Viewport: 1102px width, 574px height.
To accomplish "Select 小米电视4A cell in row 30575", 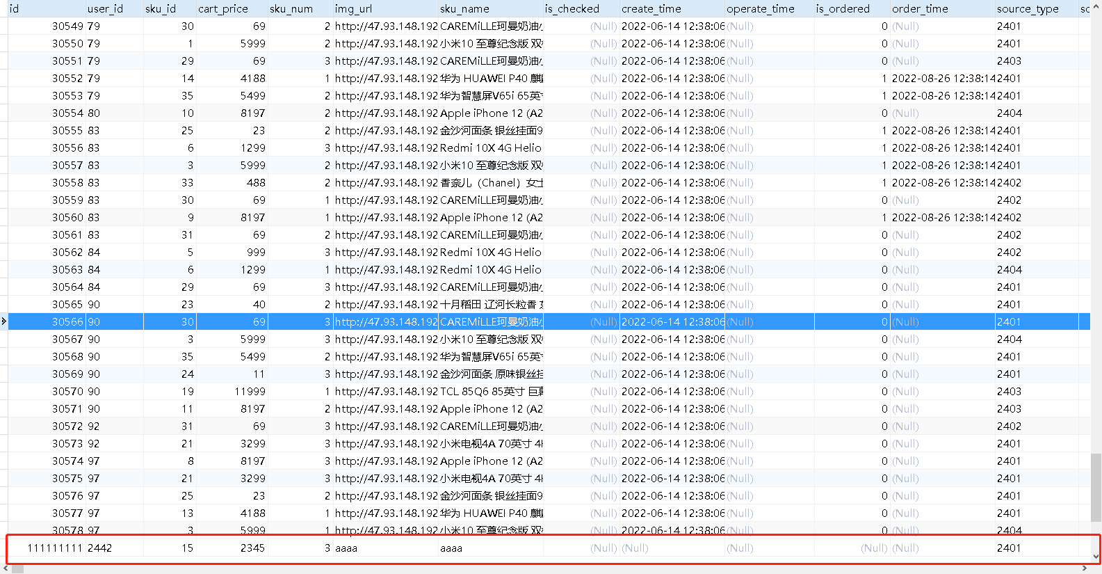I will click(491, 478).
